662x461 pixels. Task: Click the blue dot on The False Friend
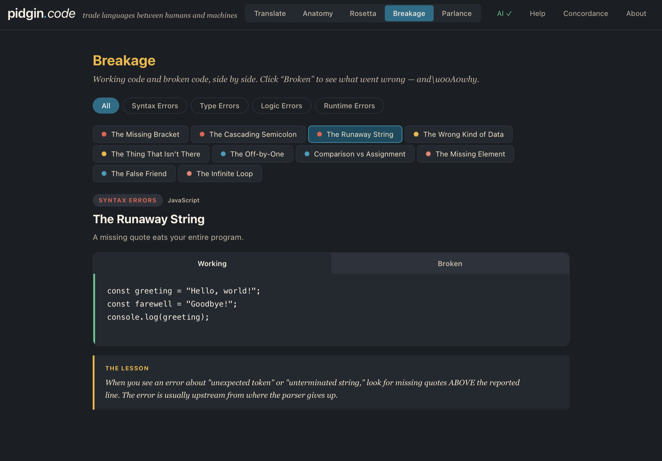click(x=104, y=173)
